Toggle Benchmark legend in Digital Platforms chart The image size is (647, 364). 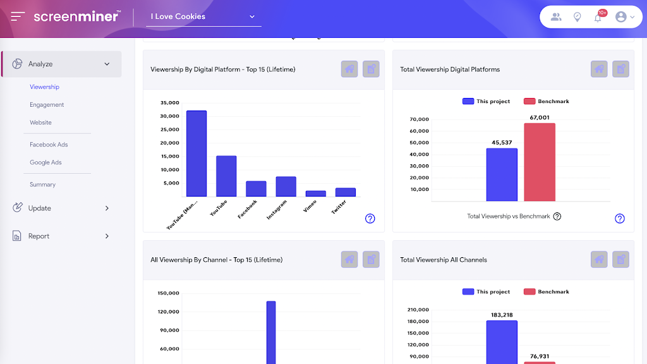point(547,101)
